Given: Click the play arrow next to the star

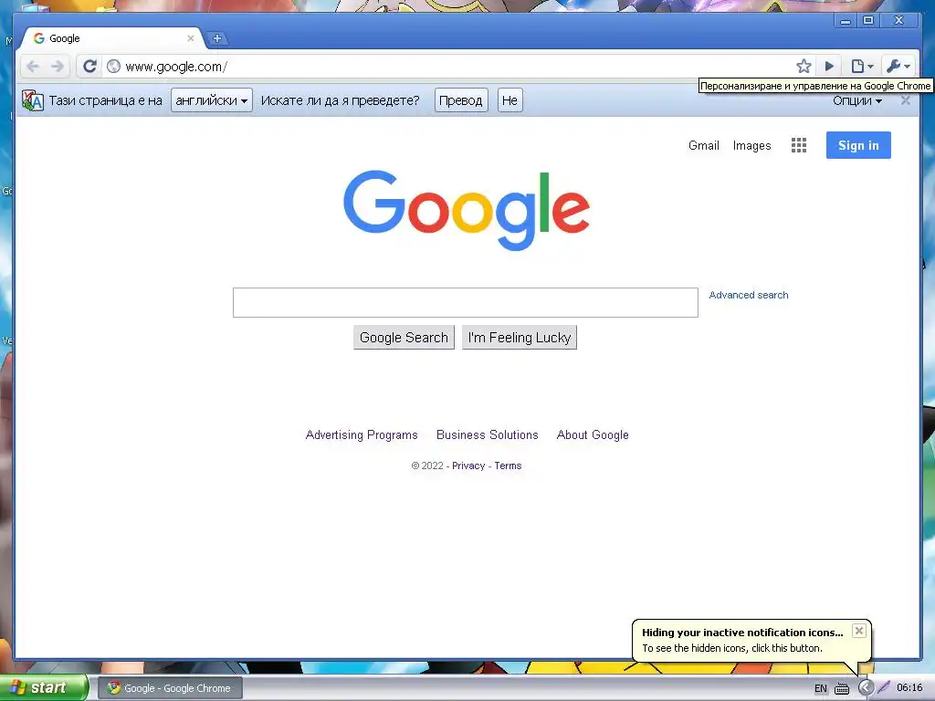Looking at the screenshot, I should click(829, 66).
